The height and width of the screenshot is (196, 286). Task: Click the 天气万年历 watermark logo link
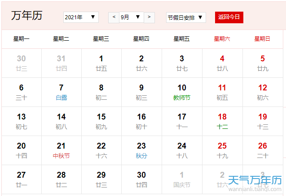point(255,182)
